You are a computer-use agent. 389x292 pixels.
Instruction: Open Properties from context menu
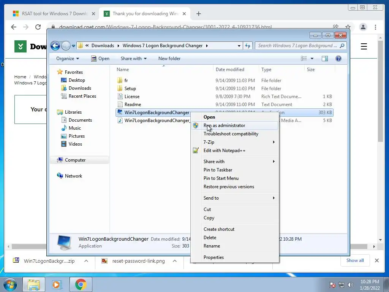point(235,257)
